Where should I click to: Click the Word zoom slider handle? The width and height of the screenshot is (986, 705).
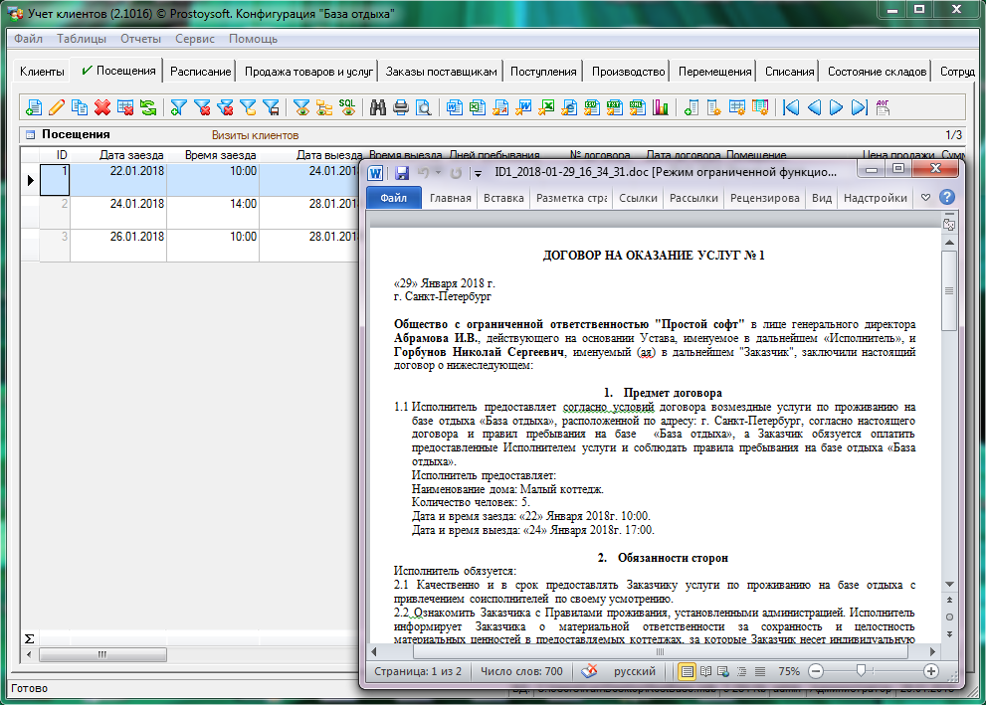coord(860,671)
